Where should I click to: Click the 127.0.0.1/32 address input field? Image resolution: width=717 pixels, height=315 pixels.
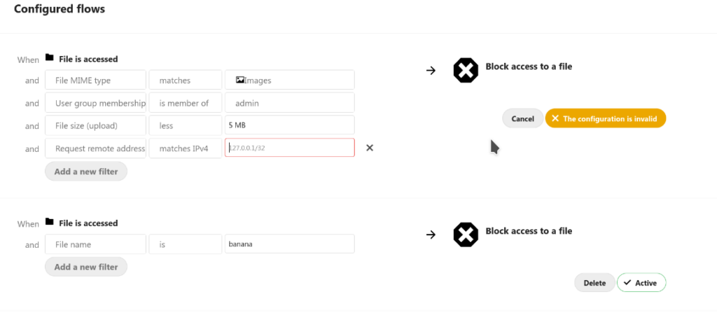(x=289, y=148)
